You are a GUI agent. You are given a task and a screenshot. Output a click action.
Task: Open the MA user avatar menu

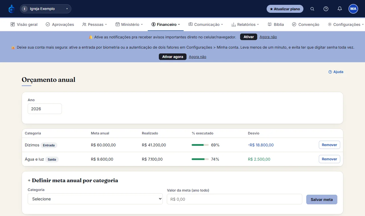[353, 9]
